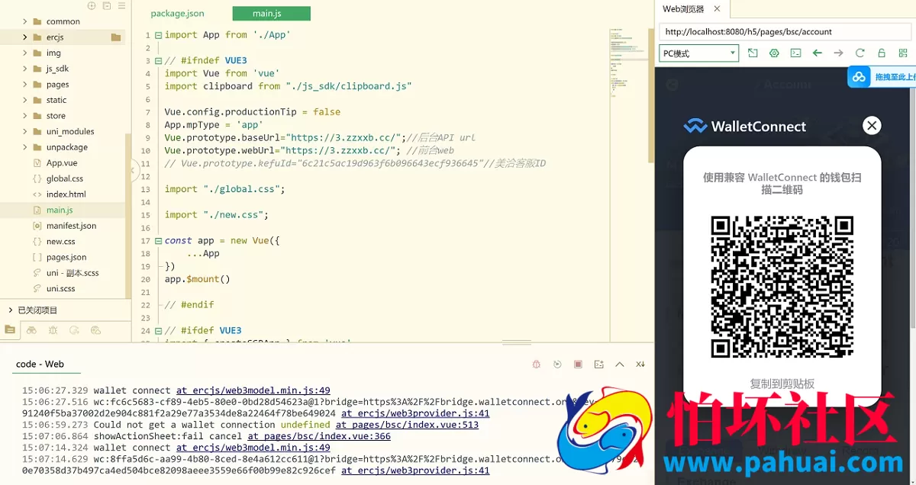
Task: Collapse all folders in project explorer
Action: (106, 5)
